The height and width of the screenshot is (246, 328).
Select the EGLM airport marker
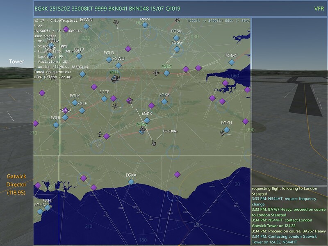click(82, 74)
